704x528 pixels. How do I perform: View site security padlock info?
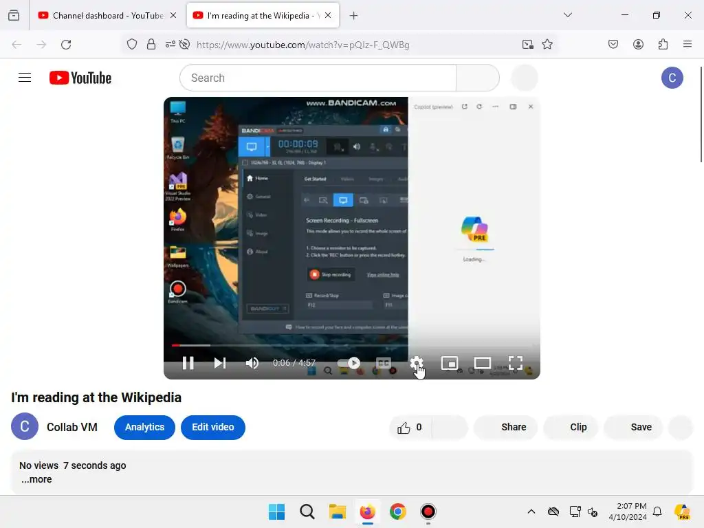pos(151,44)
